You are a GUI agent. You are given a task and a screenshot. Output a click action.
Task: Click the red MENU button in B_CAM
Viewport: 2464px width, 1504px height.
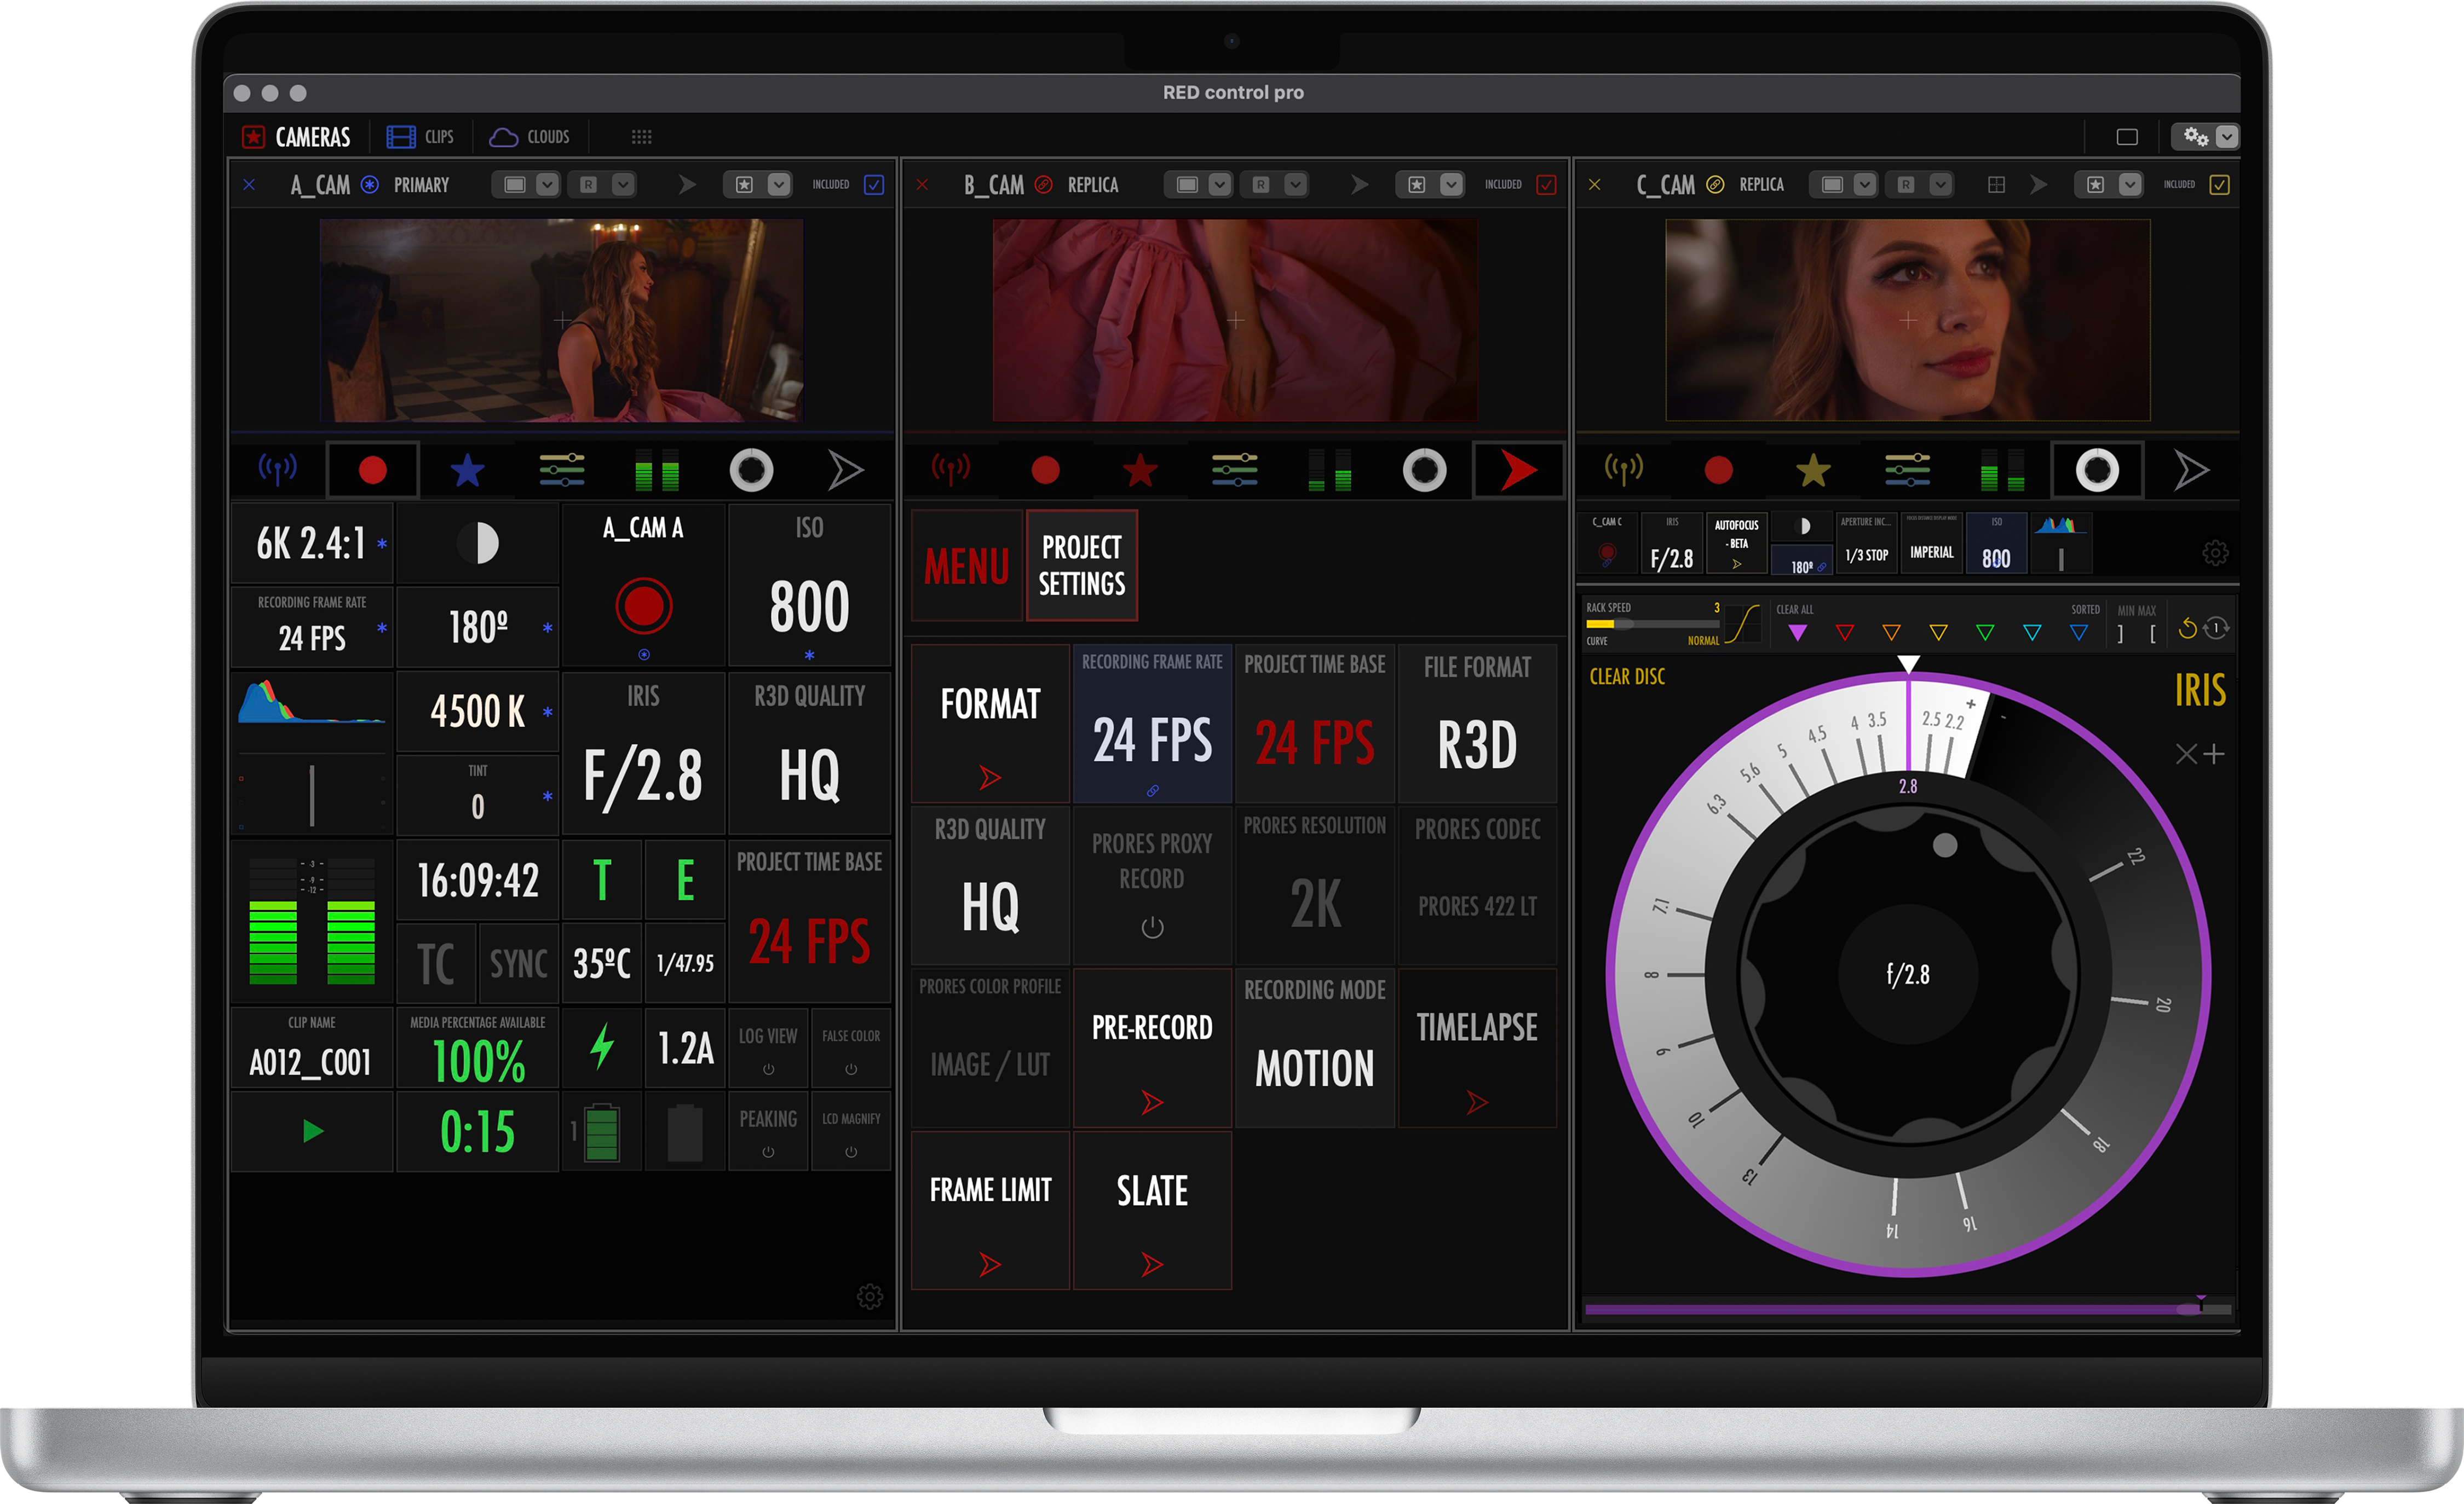pyautogui.click(x=966, y=565)
